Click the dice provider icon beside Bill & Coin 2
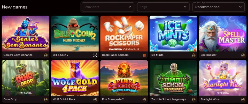 95,55
